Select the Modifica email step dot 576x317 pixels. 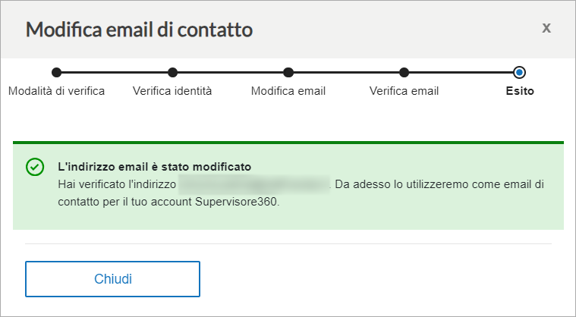click(288, 73)
